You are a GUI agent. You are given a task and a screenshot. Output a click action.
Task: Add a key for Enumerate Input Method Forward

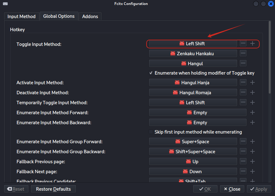pyautogui.click(x=252, y=112)
